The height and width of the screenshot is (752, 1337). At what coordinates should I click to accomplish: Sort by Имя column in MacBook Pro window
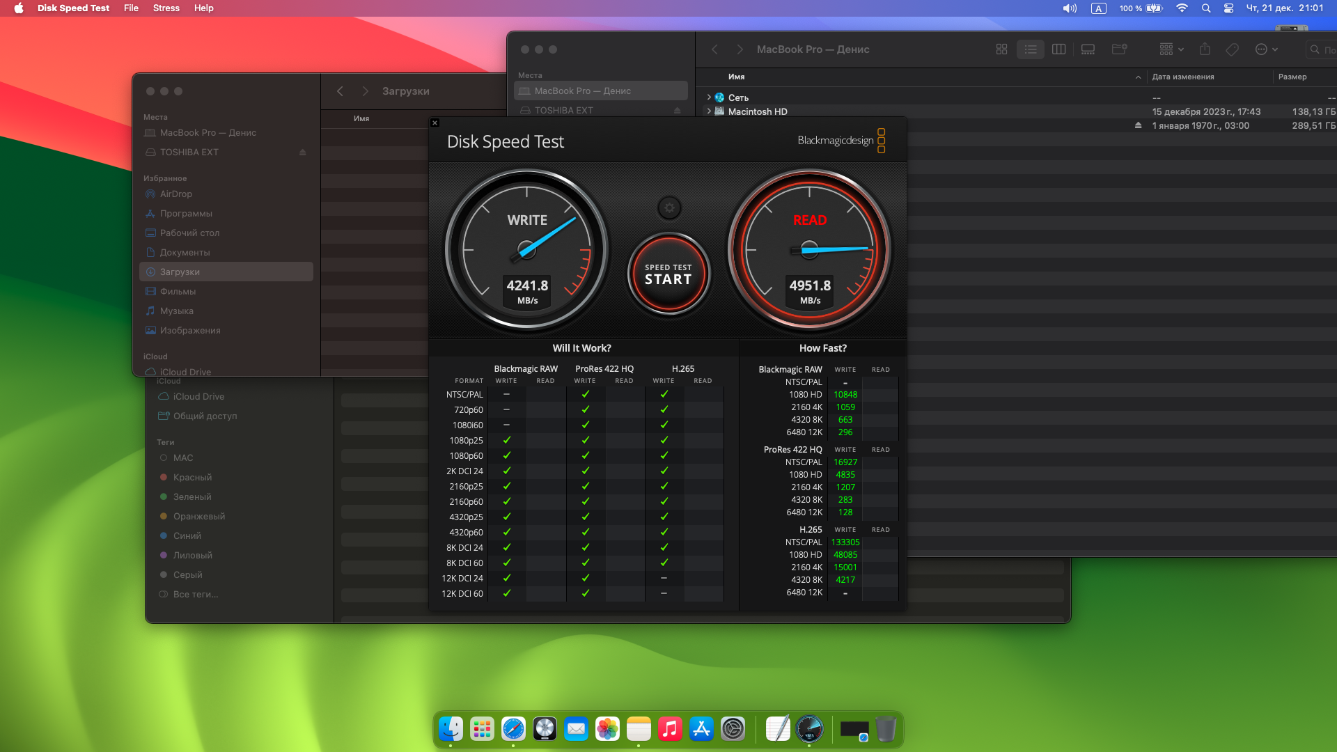[737, 77]
